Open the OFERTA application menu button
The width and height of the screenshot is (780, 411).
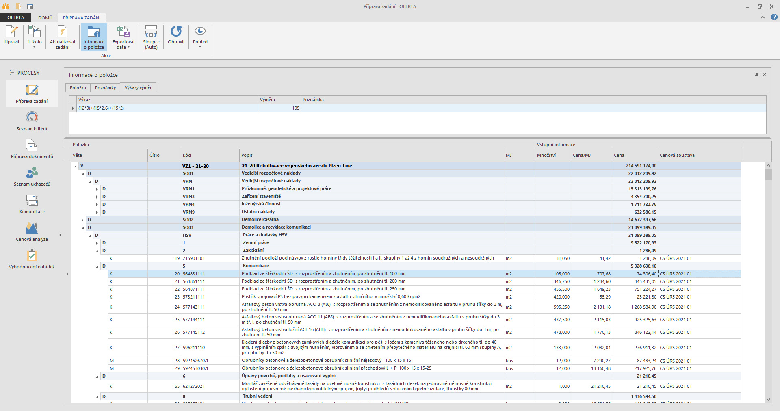[15, 17]
